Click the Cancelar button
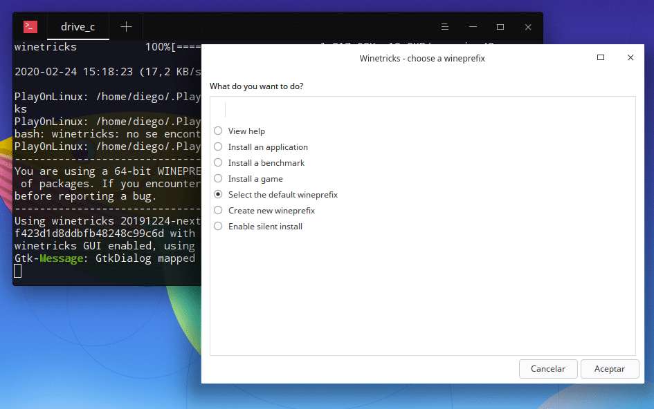 point(548,369)
